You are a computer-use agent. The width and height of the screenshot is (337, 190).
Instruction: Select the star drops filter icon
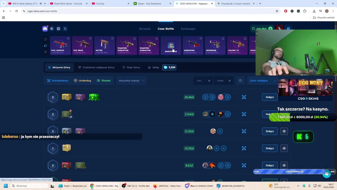45,52
